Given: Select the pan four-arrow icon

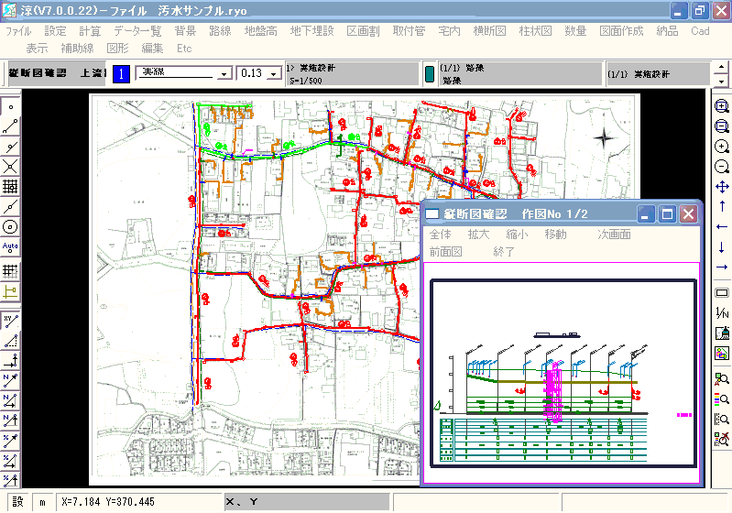Looking at the screenshot, I should coord(722,187).
